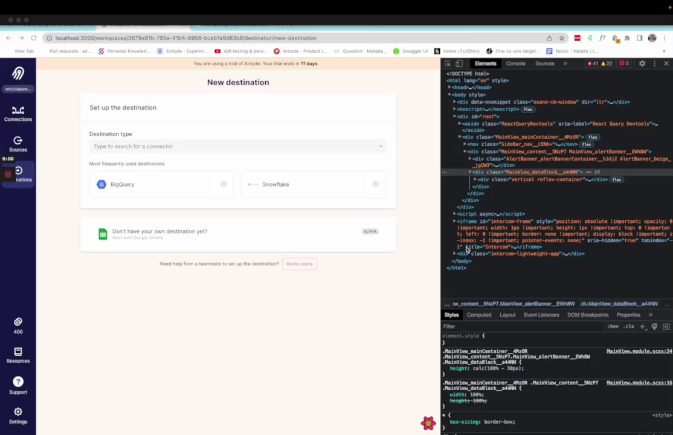Open the Chrome extensions puzzle icon
The height and width of the screenshot is (435, 673).
click(627, 38)
